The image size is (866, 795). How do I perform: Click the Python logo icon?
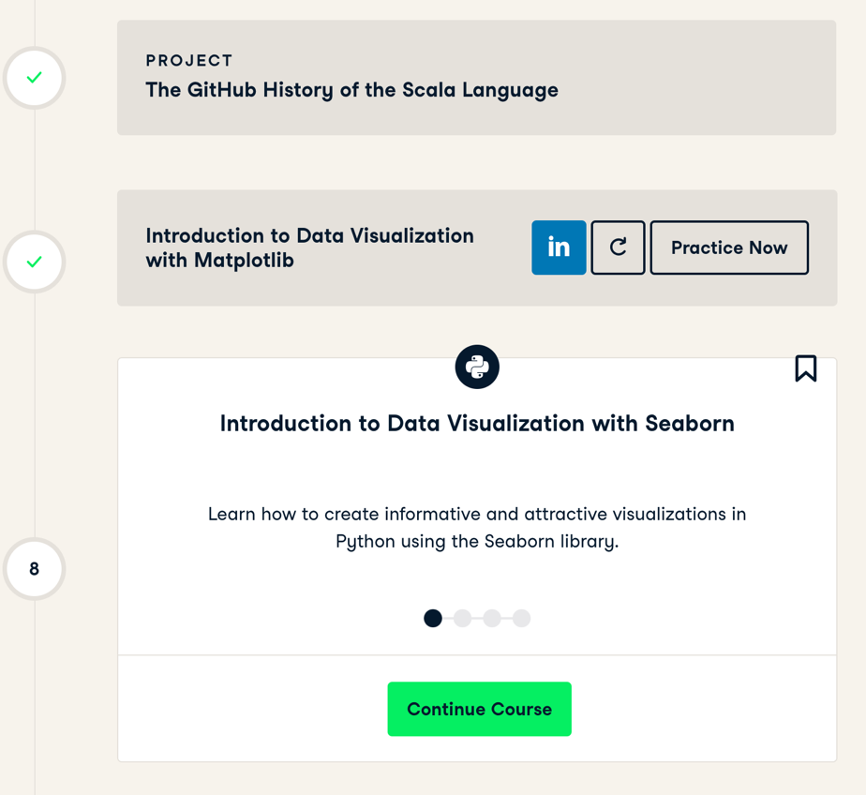[x=477, y=367]
